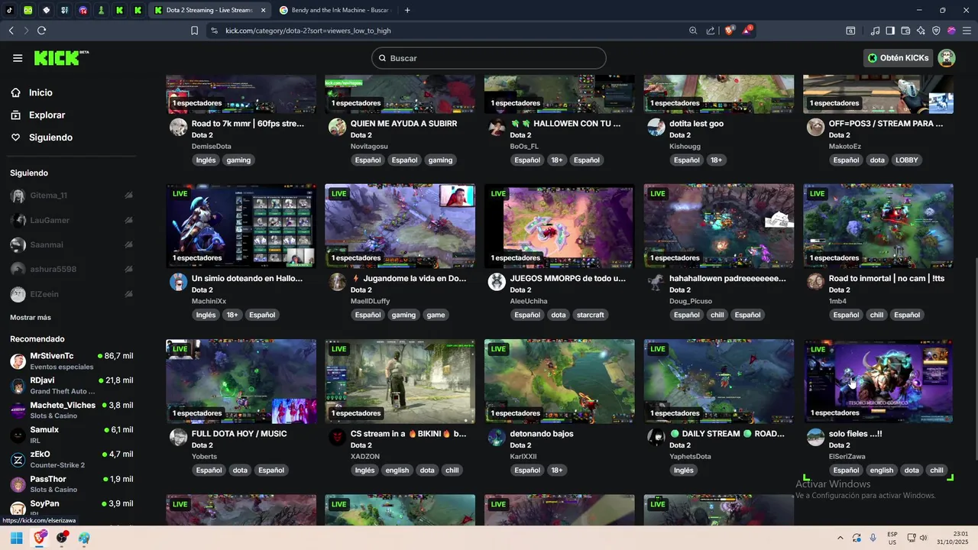Click Inglés tag under YaphetsDota stream

(x=684, y=470)
